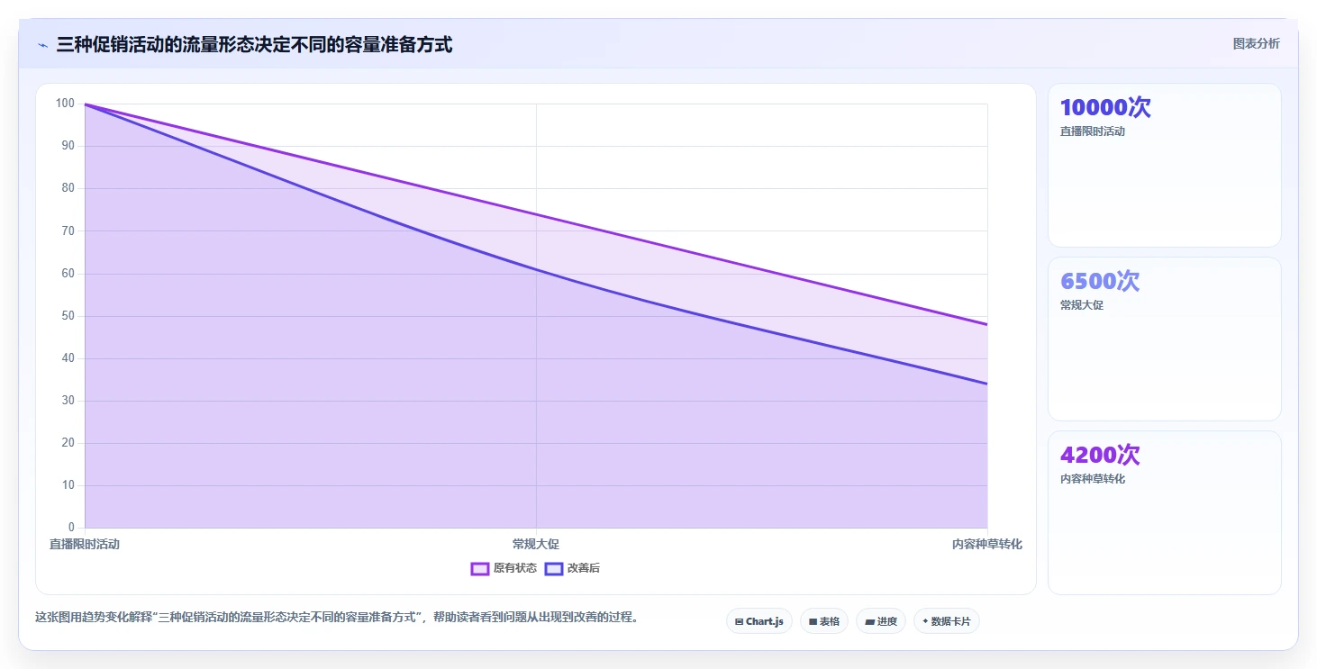Click the blue 改善后 legend swatch
This screenshot has width=1317, height=669.
click(x=553, y=568)
